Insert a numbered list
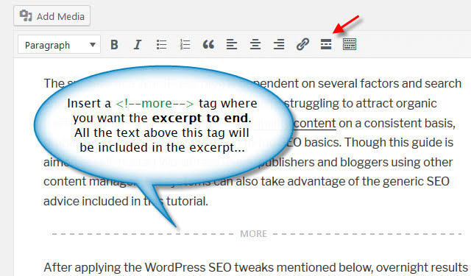Image resolution: width=471 pixels, height=276 pixels. tap(185, 44)
